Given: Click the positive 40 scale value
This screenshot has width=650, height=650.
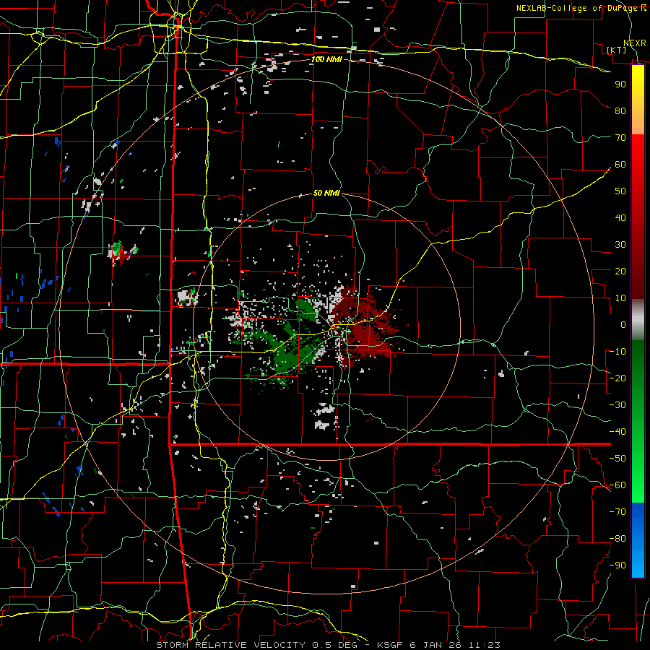Looking at the screenshot, I should click(620, 217).
